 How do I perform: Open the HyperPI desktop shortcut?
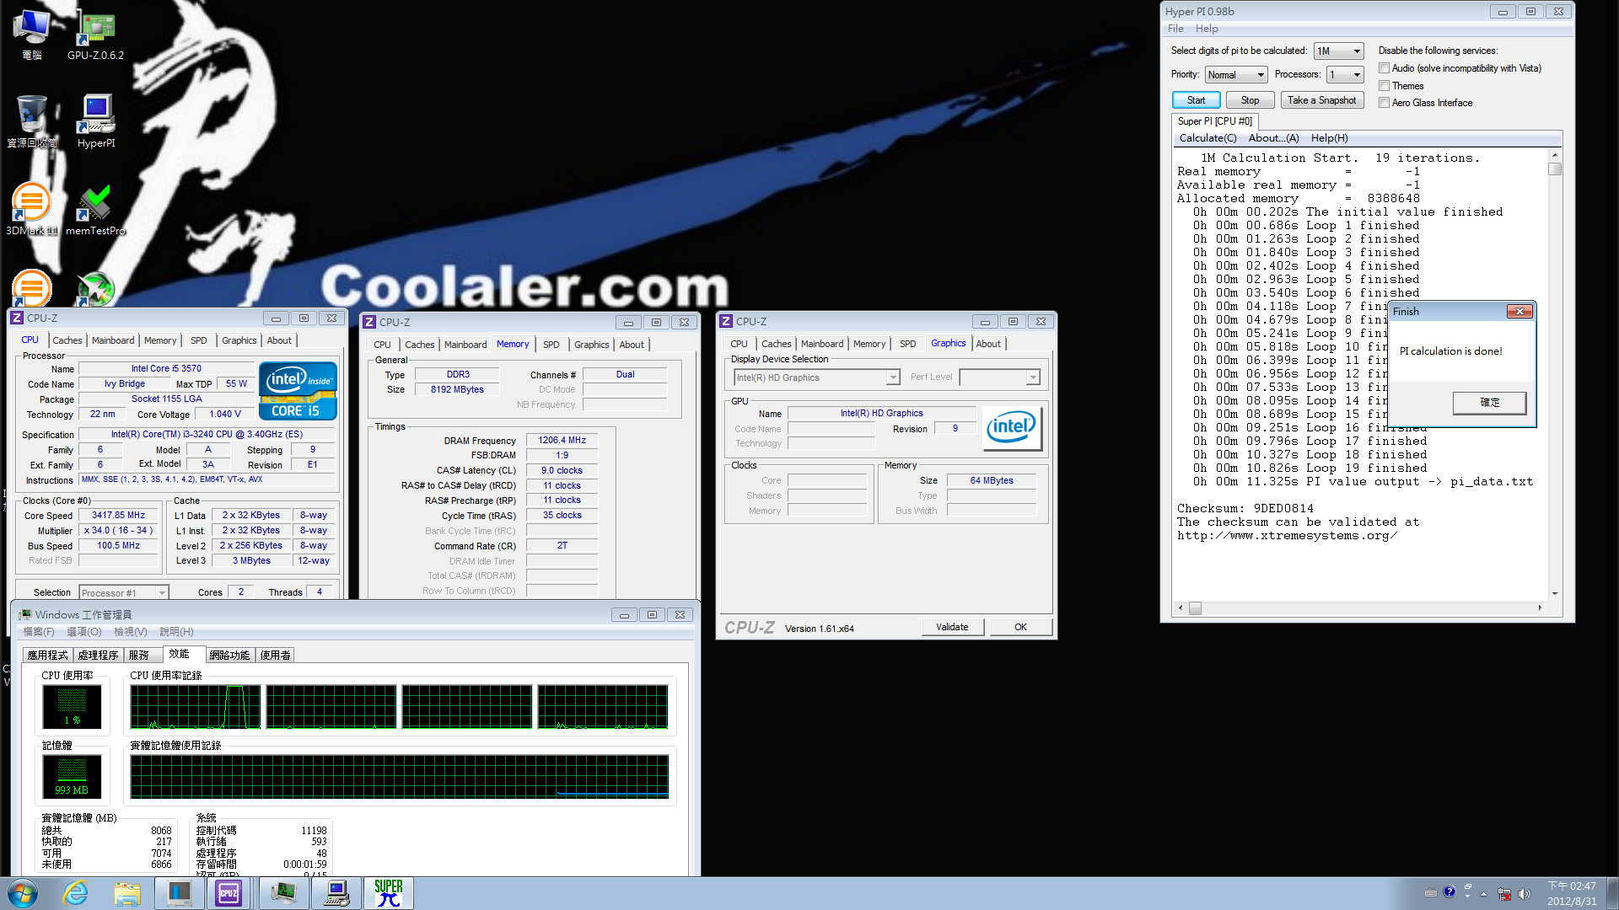(x=96, y=120)
